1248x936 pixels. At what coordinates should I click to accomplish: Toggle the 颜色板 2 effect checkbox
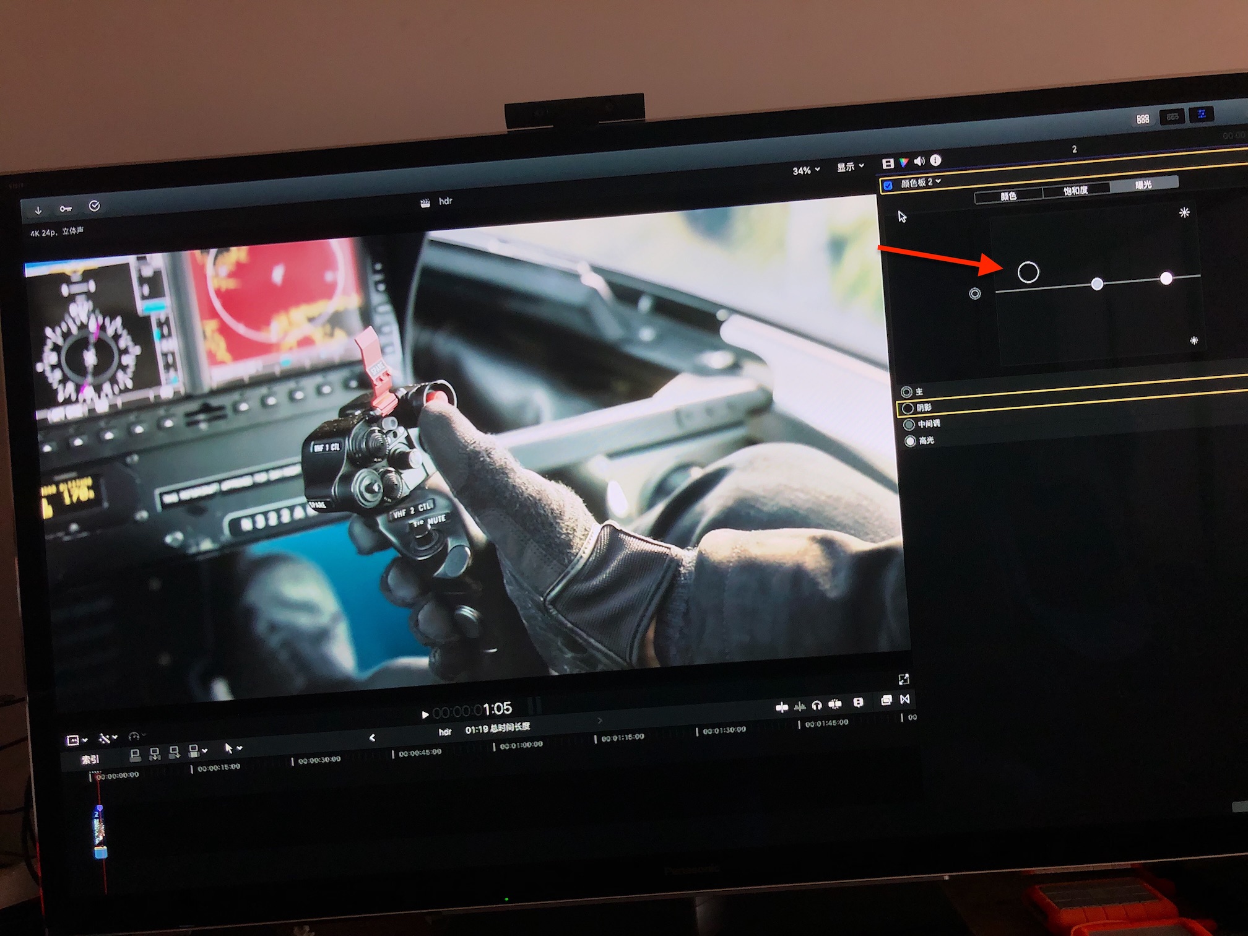click(x=888, y=186)
